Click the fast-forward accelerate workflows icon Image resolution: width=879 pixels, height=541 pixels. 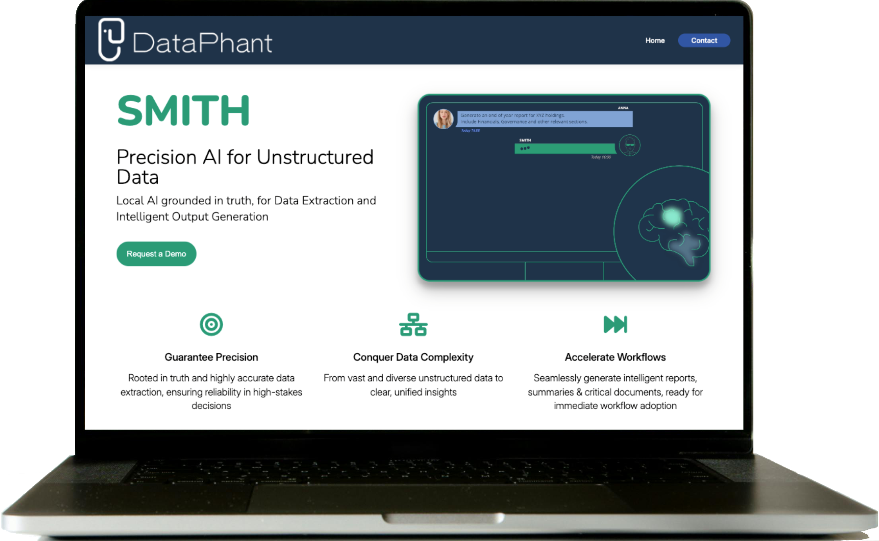615,325
